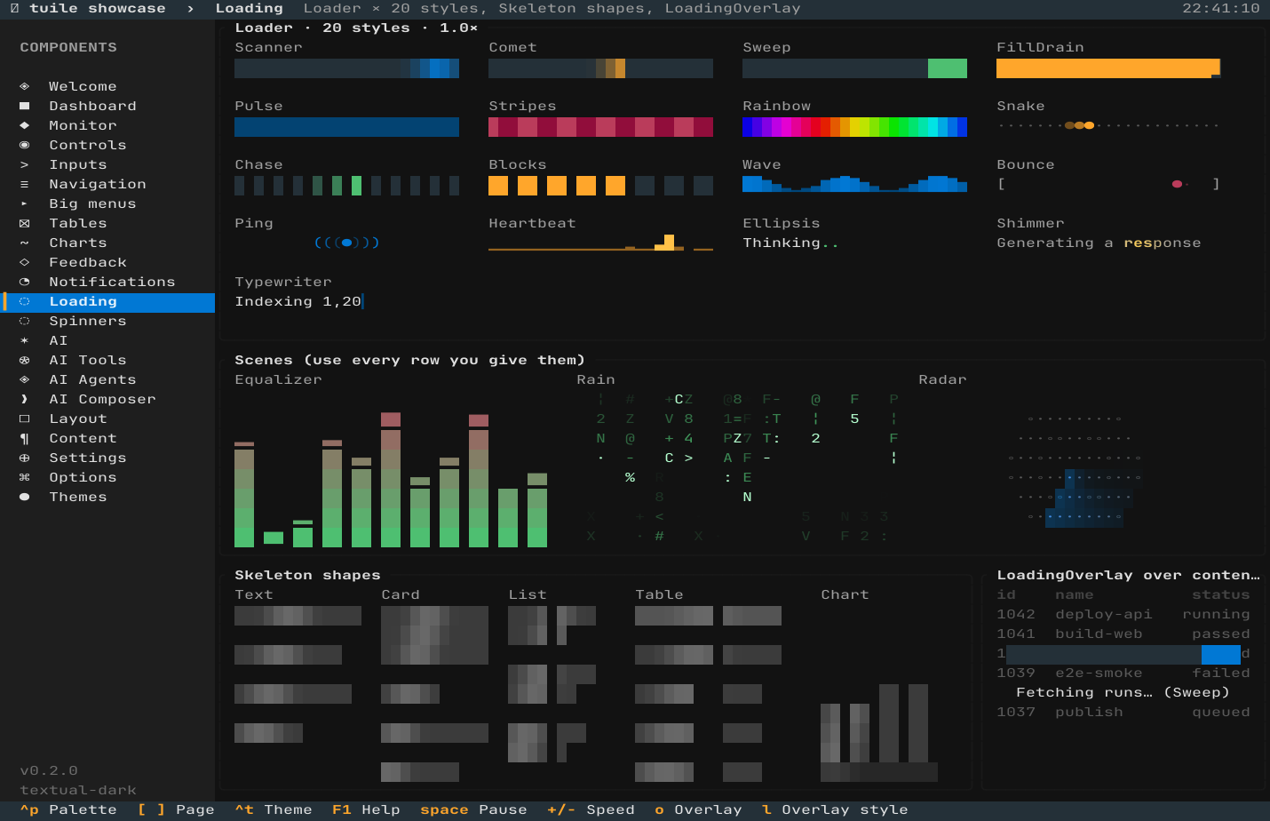The width and height of the screenshot is (1270, 821).
Task: Toggle the Overlay footer shortcut
Action: coord(698,809)
